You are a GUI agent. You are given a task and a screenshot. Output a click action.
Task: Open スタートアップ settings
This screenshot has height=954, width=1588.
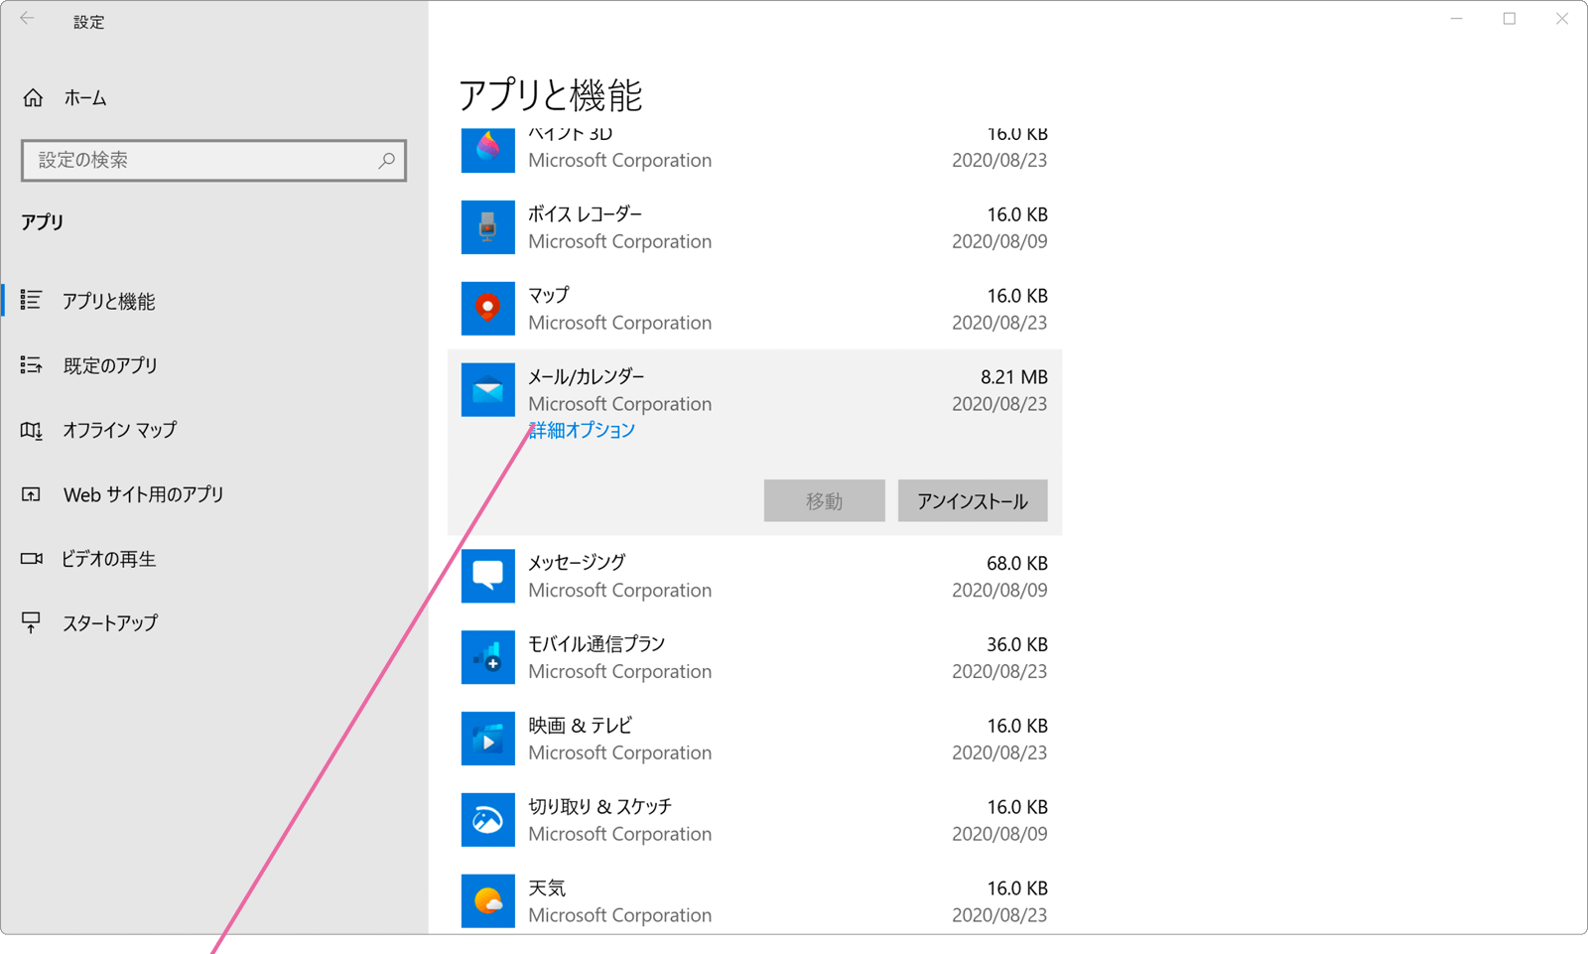point(110,623)
